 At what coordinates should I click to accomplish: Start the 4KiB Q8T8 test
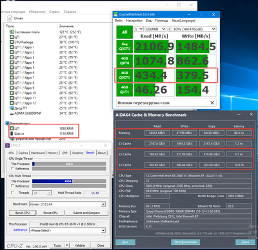point(124,61)
